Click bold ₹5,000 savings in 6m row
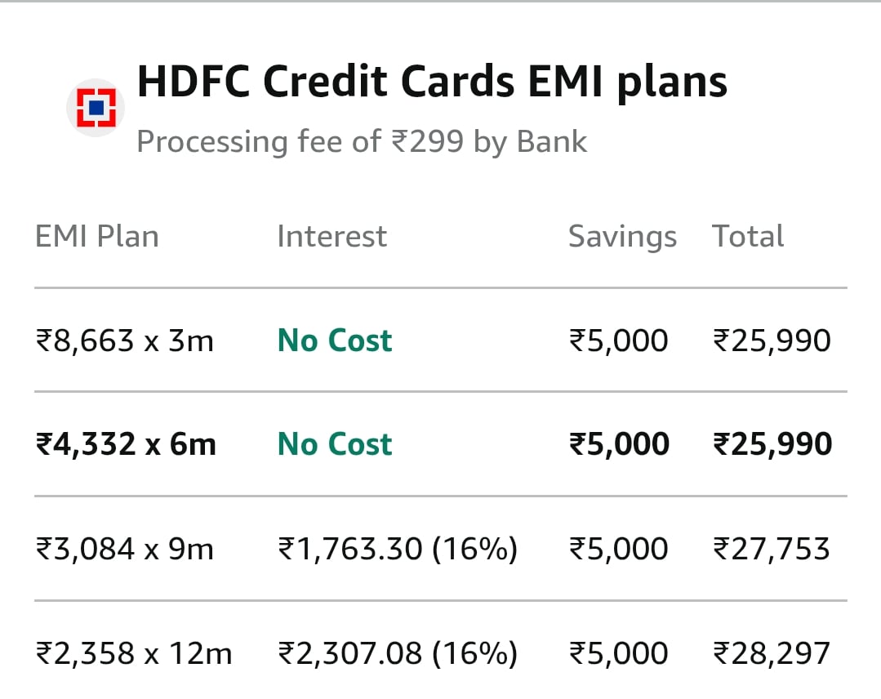The height and width of the screenshot is (699, 881). (x=619, y=444)
